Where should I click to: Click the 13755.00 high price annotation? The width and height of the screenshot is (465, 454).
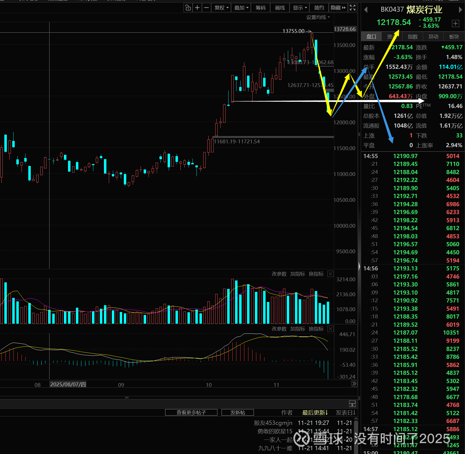293,31
